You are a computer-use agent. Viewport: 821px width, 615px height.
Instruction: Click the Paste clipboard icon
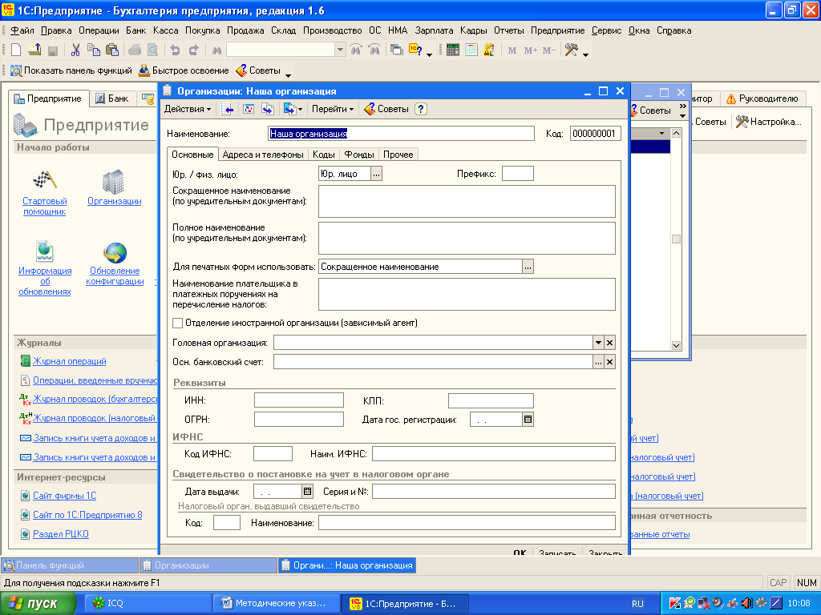click(112, 50)
